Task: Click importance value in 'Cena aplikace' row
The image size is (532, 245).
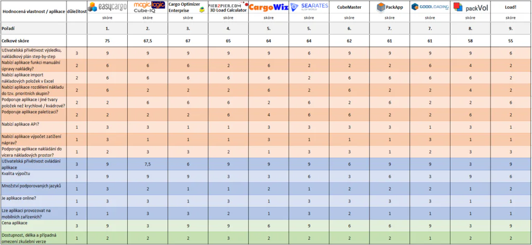Action: (77, 226)
